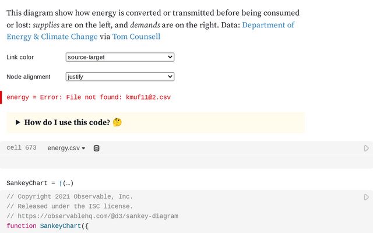Click the energy error message
Screen dimensions: 373x233
[x=89, y=97]
